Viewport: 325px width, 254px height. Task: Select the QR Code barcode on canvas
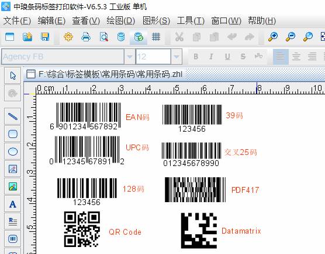[82, 229]
